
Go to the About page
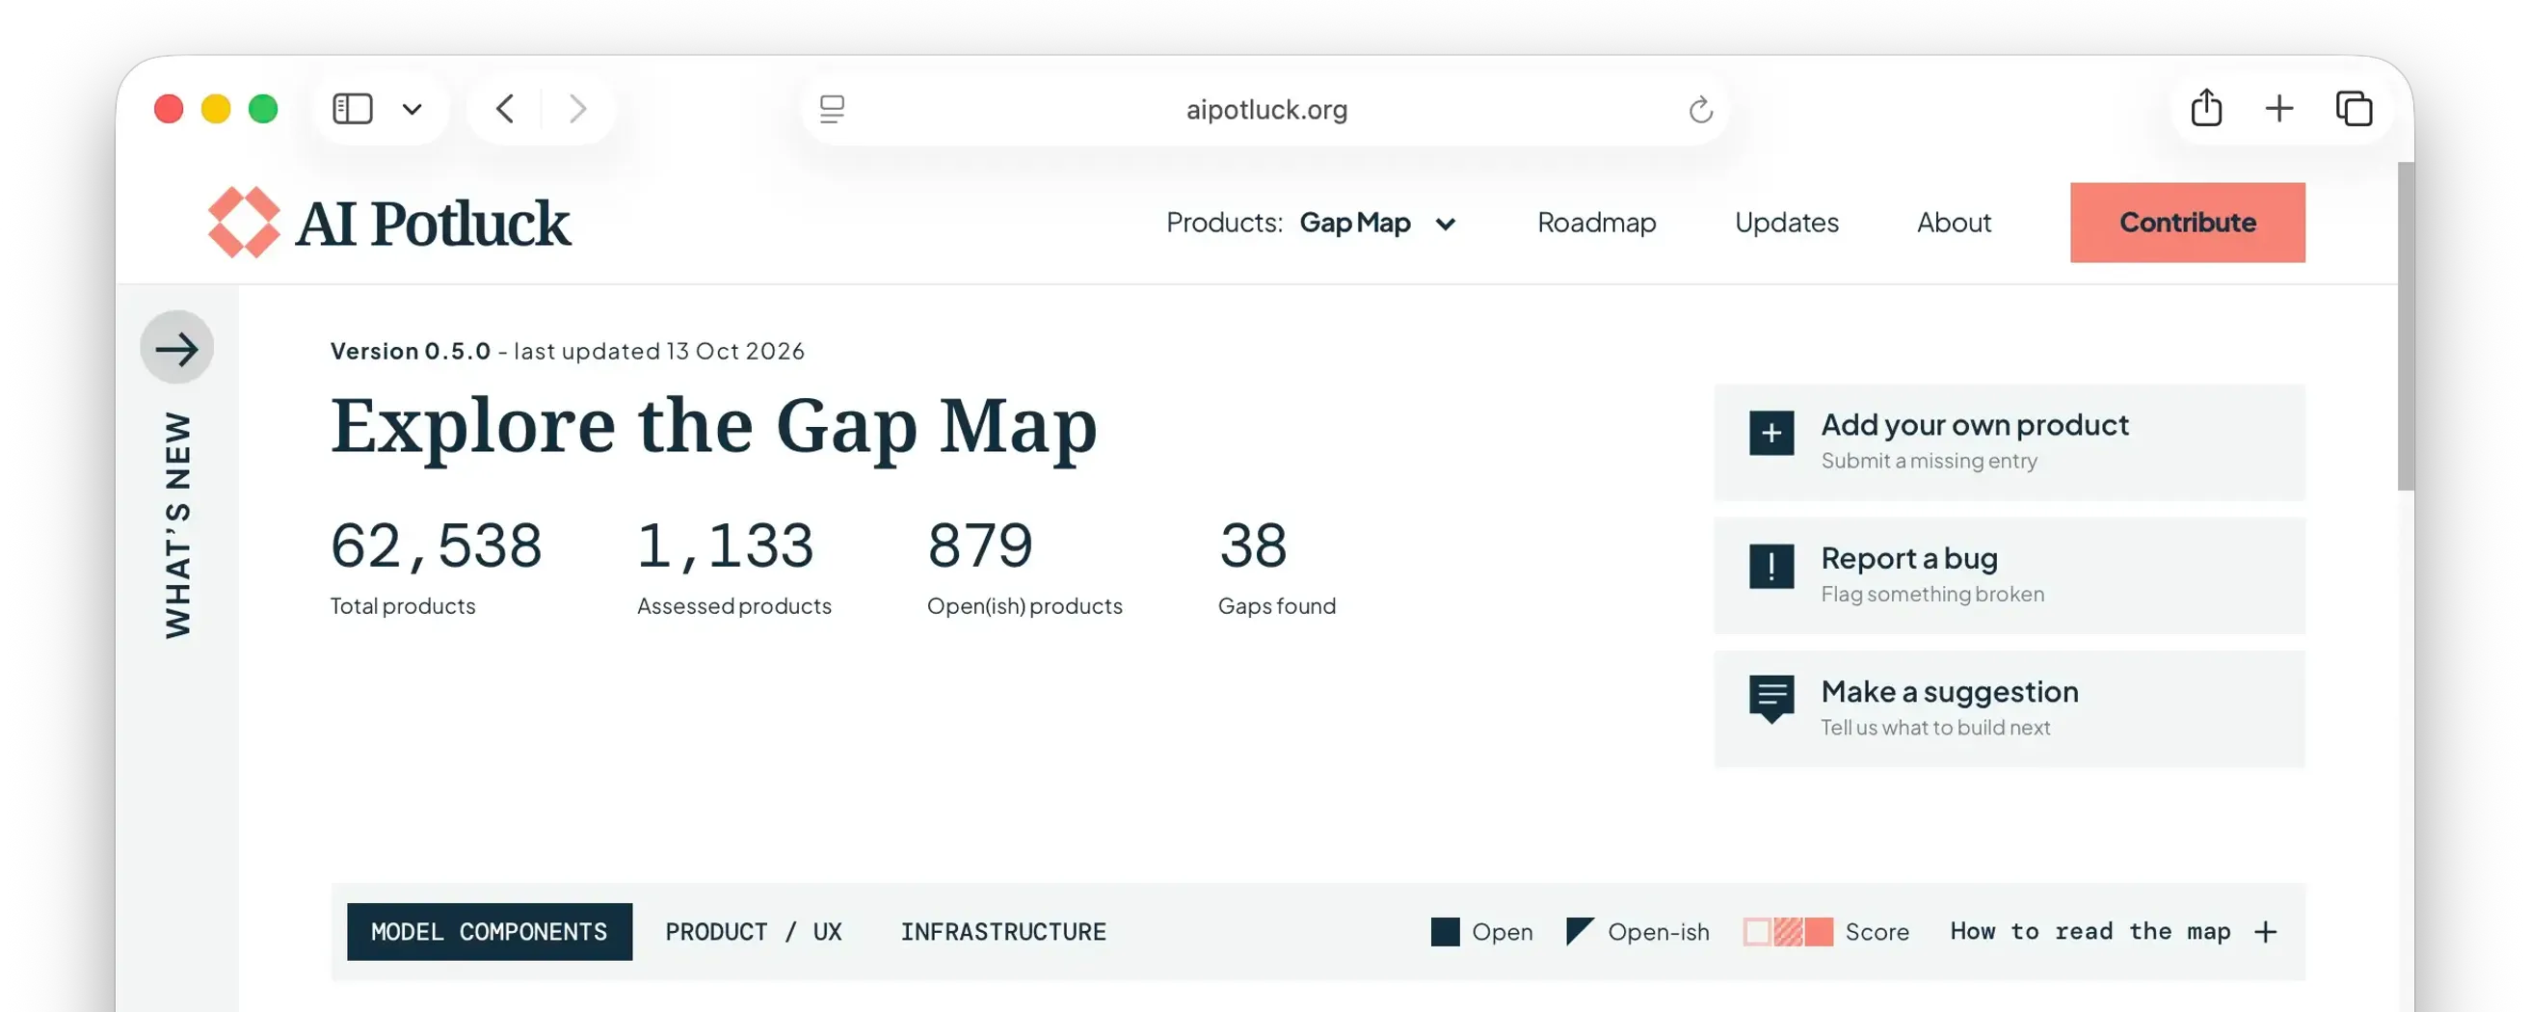(x=1954, y=223)
